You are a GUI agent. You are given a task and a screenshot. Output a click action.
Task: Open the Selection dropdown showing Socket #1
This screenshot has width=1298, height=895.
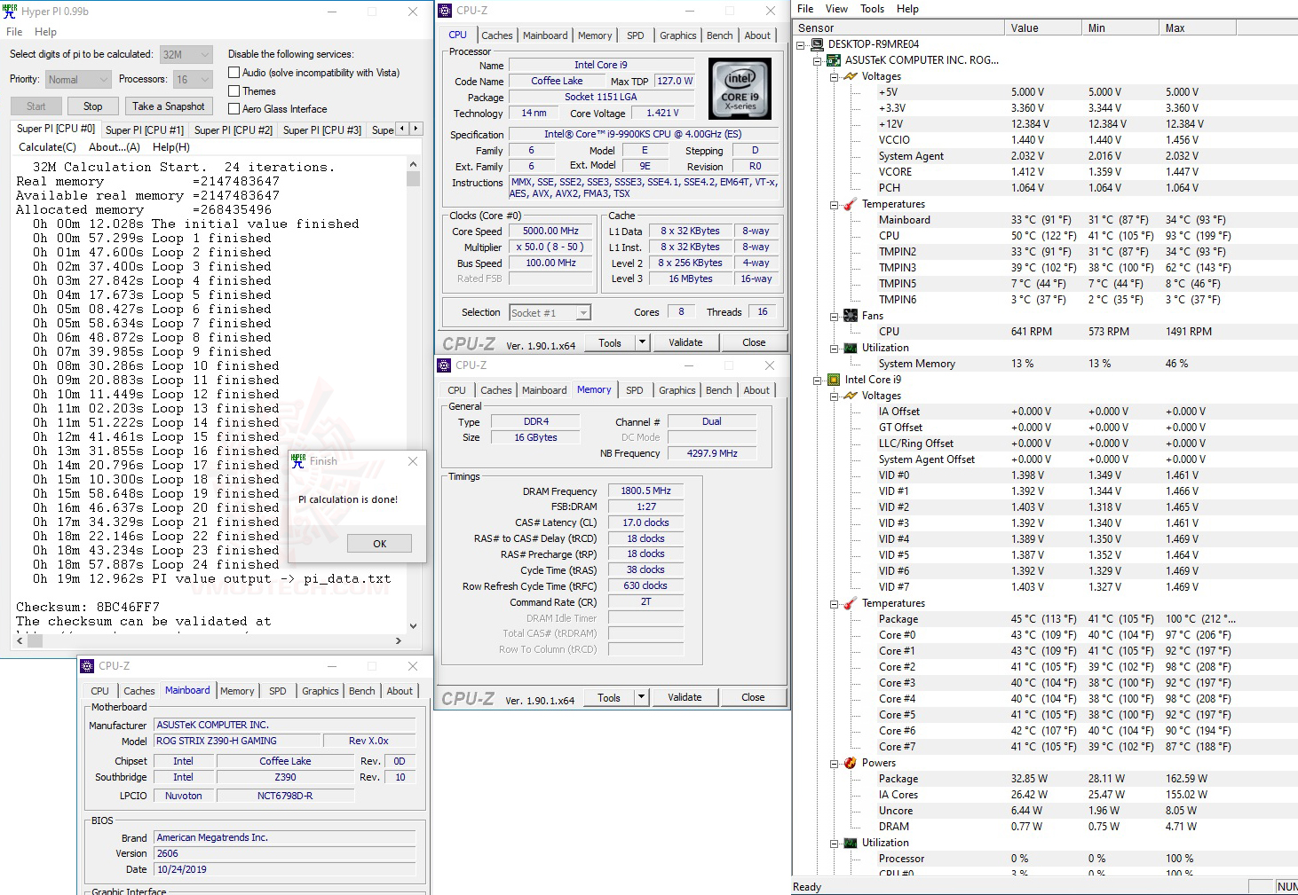tap(550, 313)
